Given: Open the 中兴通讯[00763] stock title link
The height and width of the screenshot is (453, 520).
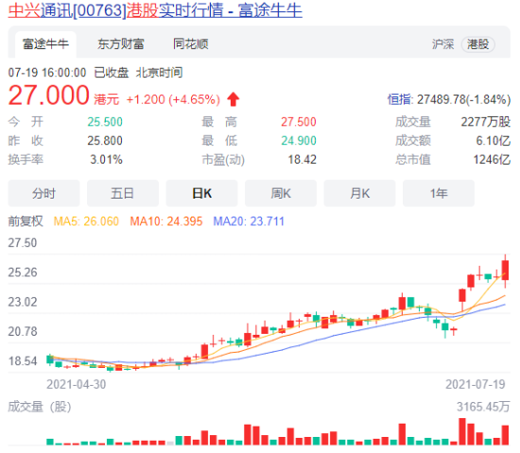Looking at the screenshot, I should point(155,10).
